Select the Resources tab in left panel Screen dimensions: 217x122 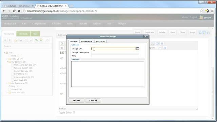[x=9, y=34]
